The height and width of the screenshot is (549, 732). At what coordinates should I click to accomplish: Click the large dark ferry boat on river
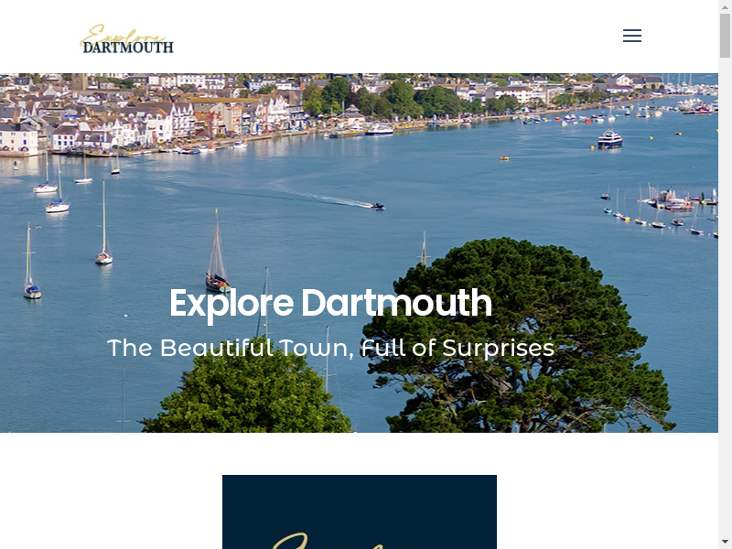[x=609, y=140]
